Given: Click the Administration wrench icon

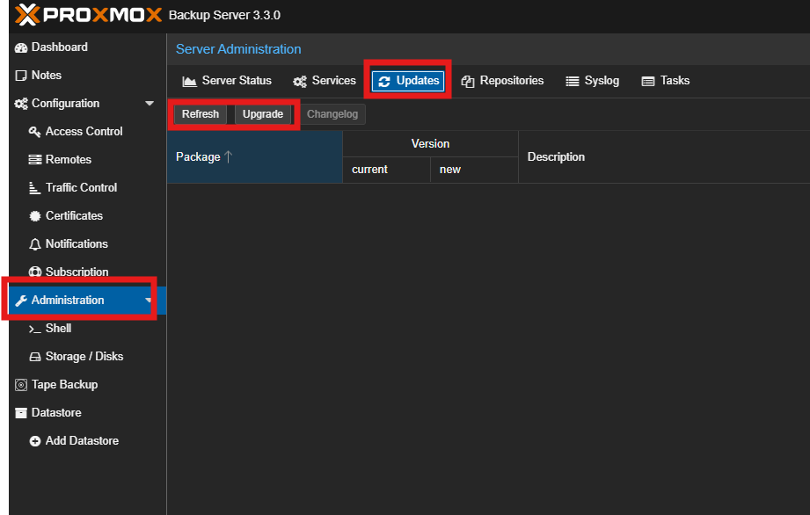Looking at the screenshot, I should click(x=21, y=301).
